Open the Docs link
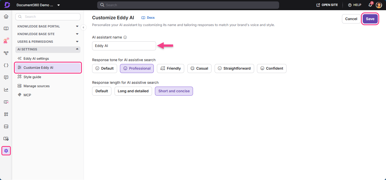 pos(148,18)
